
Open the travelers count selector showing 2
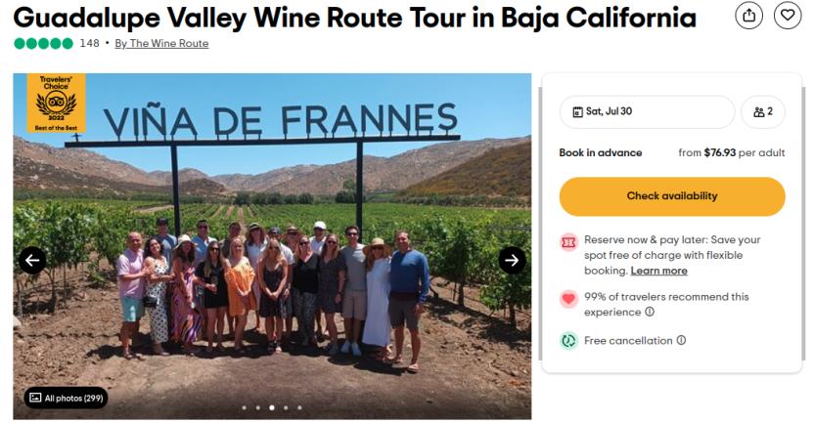coord(763,111)
